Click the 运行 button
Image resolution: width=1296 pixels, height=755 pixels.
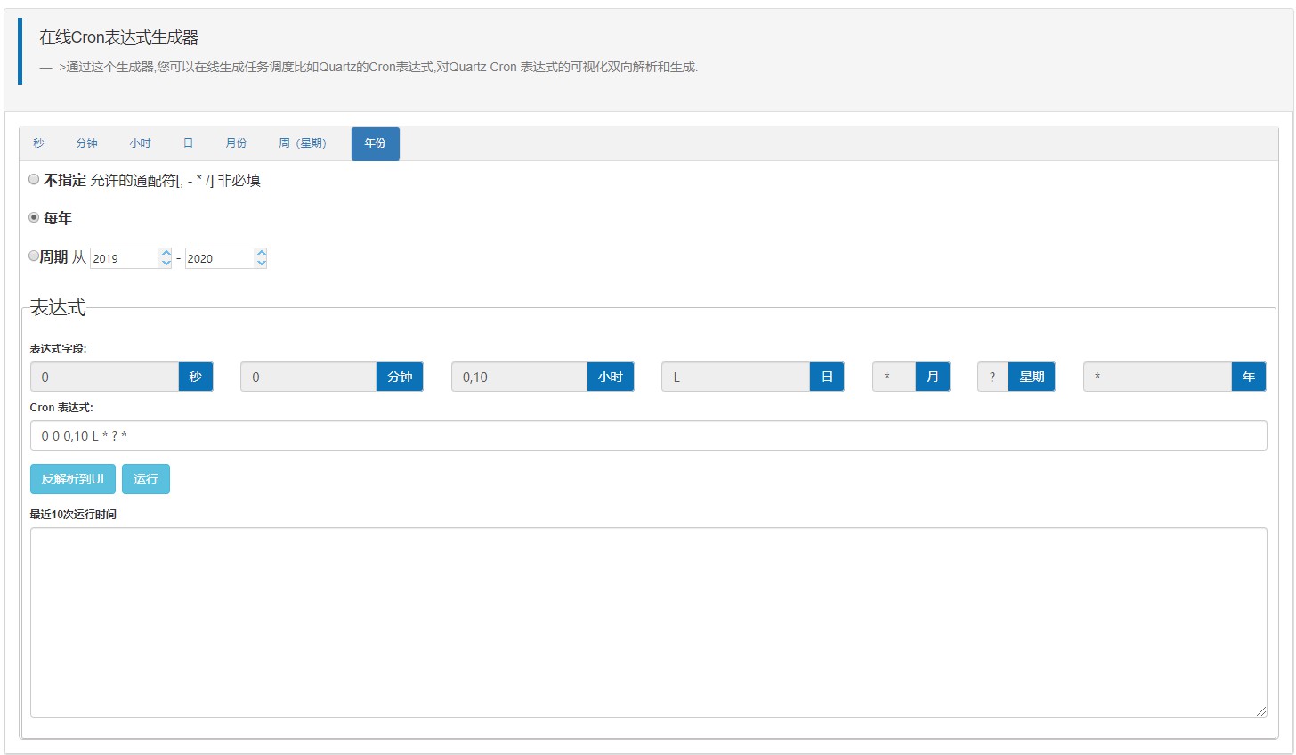[146, 479]
